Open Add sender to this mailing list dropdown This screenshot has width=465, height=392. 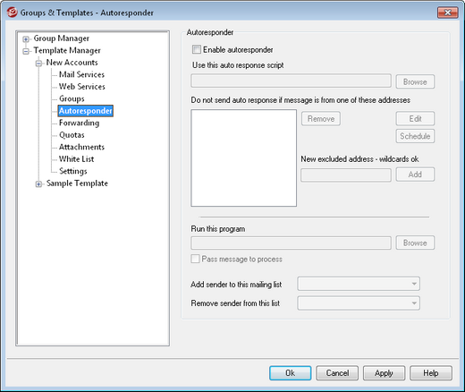(x=359, y=284)
